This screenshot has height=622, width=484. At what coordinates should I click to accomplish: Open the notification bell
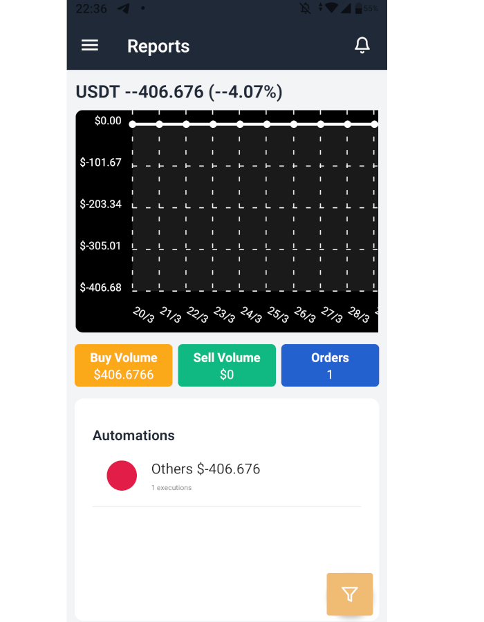coord(362,45)
